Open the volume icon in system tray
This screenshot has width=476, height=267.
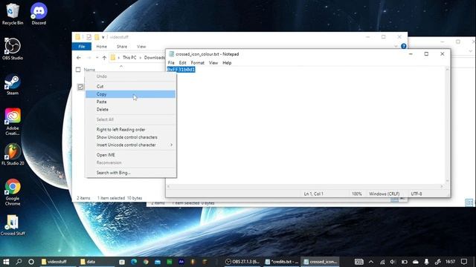pos(393,262)
